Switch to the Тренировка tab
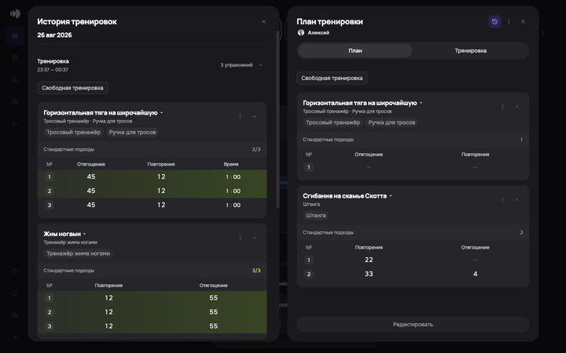Screen dimensions: 566x353 coord(471,51)
